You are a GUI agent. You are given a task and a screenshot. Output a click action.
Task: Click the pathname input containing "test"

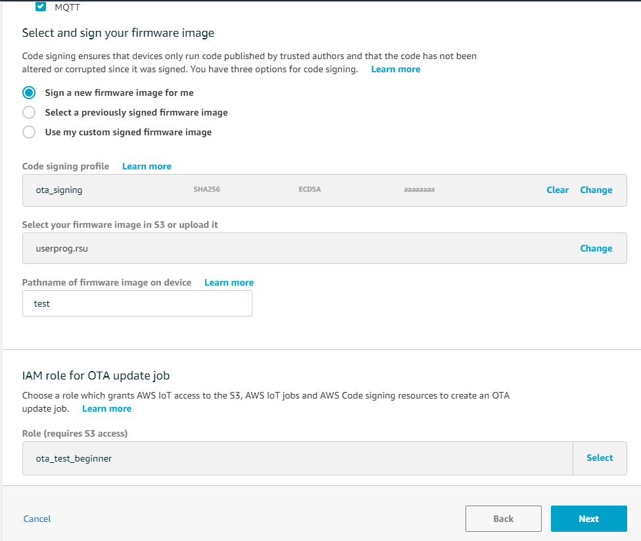click(137, 303)
